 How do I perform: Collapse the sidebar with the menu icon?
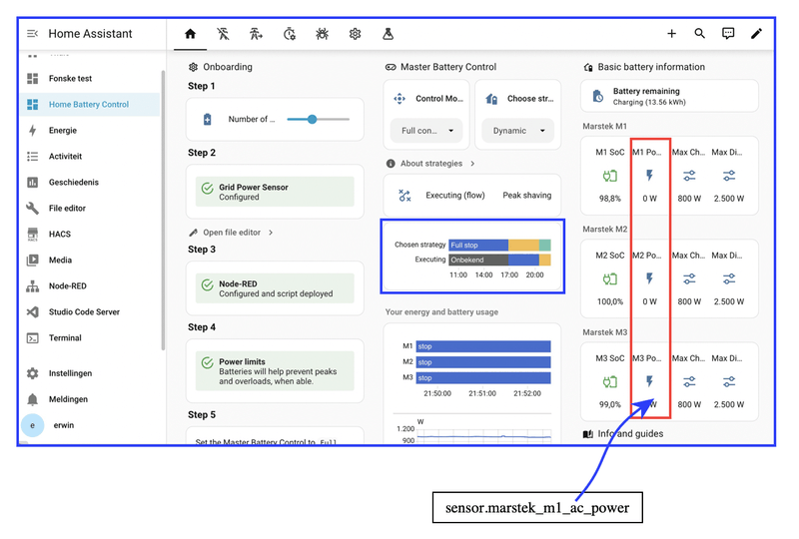coord(32,34)
